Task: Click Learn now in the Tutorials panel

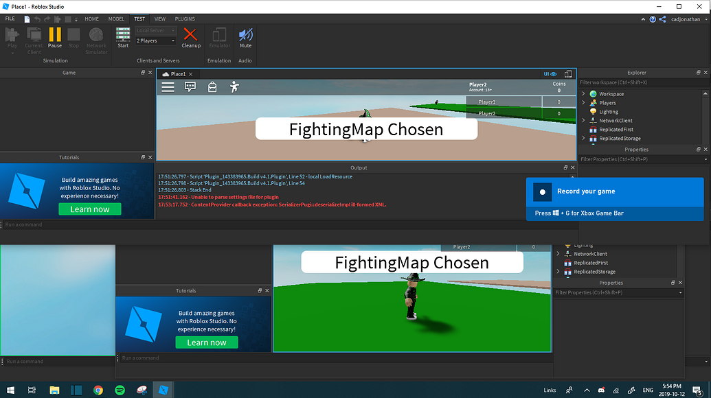Action: click(x=90, y=209)
